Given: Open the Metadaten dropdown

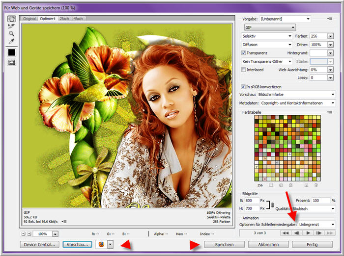Looking at the screenshot, I should (x=298, y=103).
